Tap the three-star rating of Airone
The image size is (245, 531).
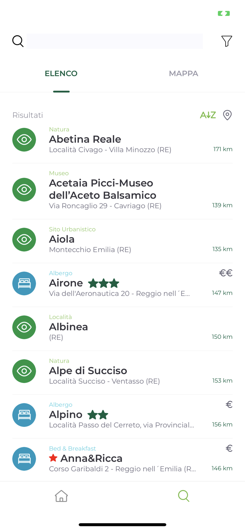point(104,283)
